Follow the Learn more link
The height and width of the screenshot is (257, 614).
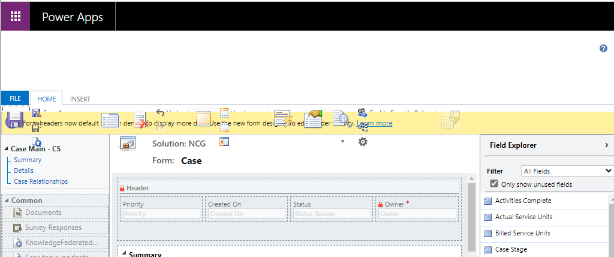(x=374, y=123)
